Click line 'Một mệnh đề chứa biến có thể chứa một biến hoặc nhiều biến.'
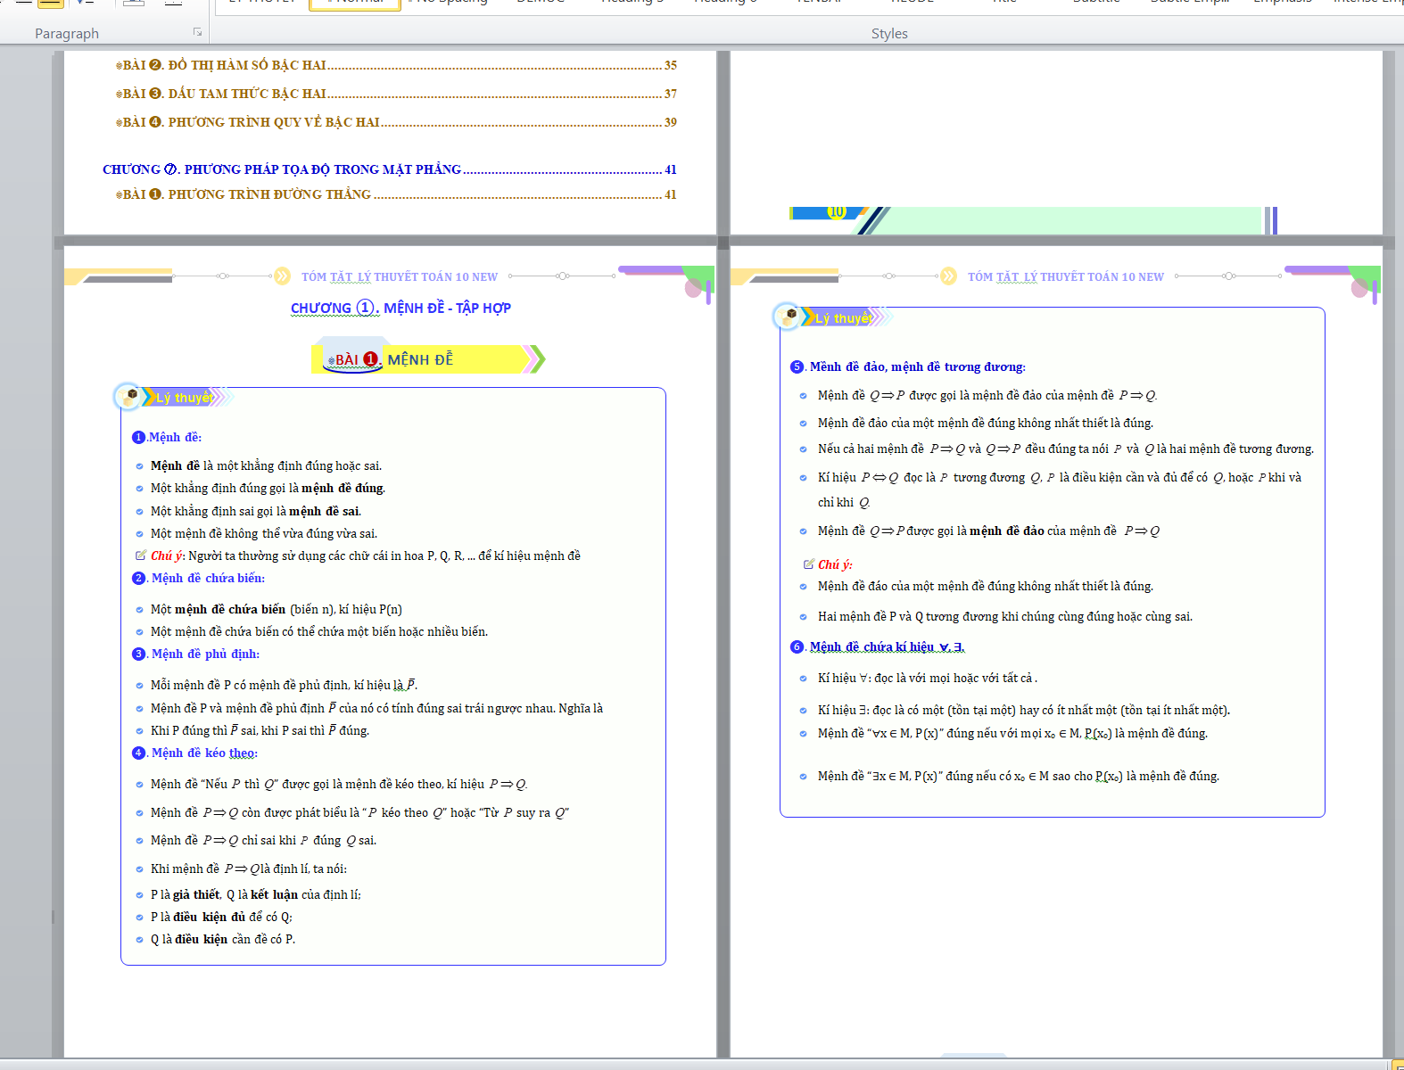Image resolution: width=1404 pixels, height=1070 pixels. tap(319, 631)
